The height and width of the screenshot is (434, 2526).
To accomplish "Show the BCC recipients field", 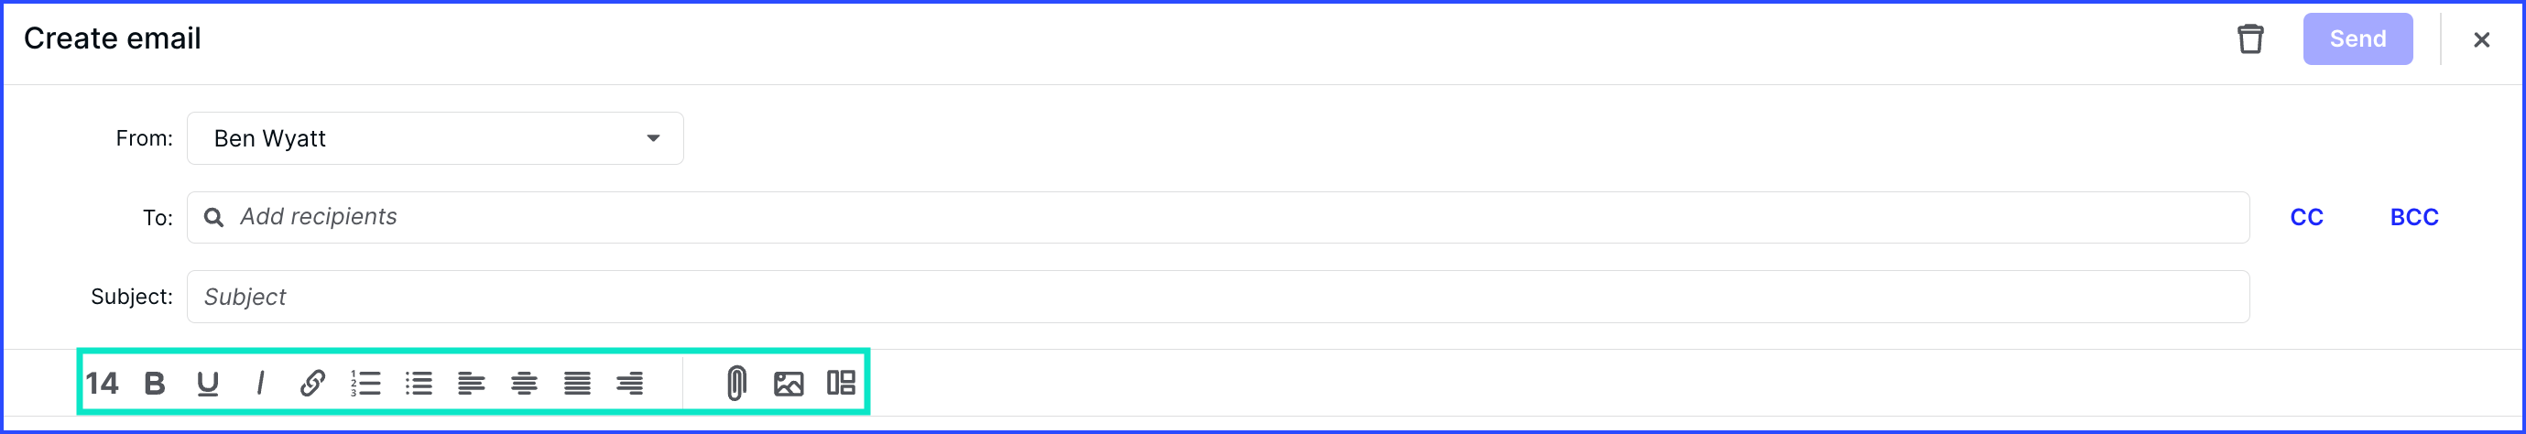I will click(2414, 218).
